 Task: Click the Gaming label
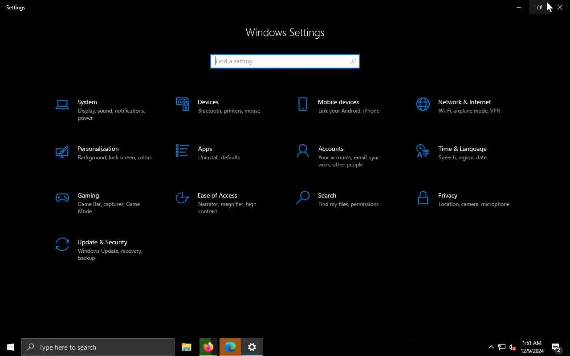[88, 195]
